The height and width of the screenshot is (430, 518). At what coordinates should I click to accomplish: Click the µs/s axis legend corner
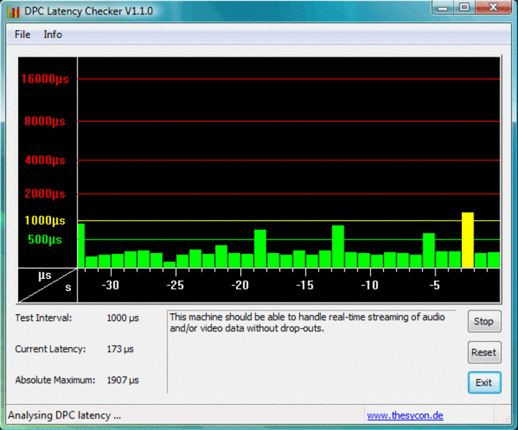47,285
